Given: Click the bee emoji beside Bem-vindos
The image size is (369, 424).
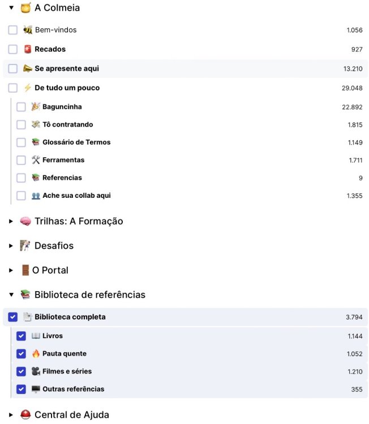Looking at the screenshot, I should point(28,30).
